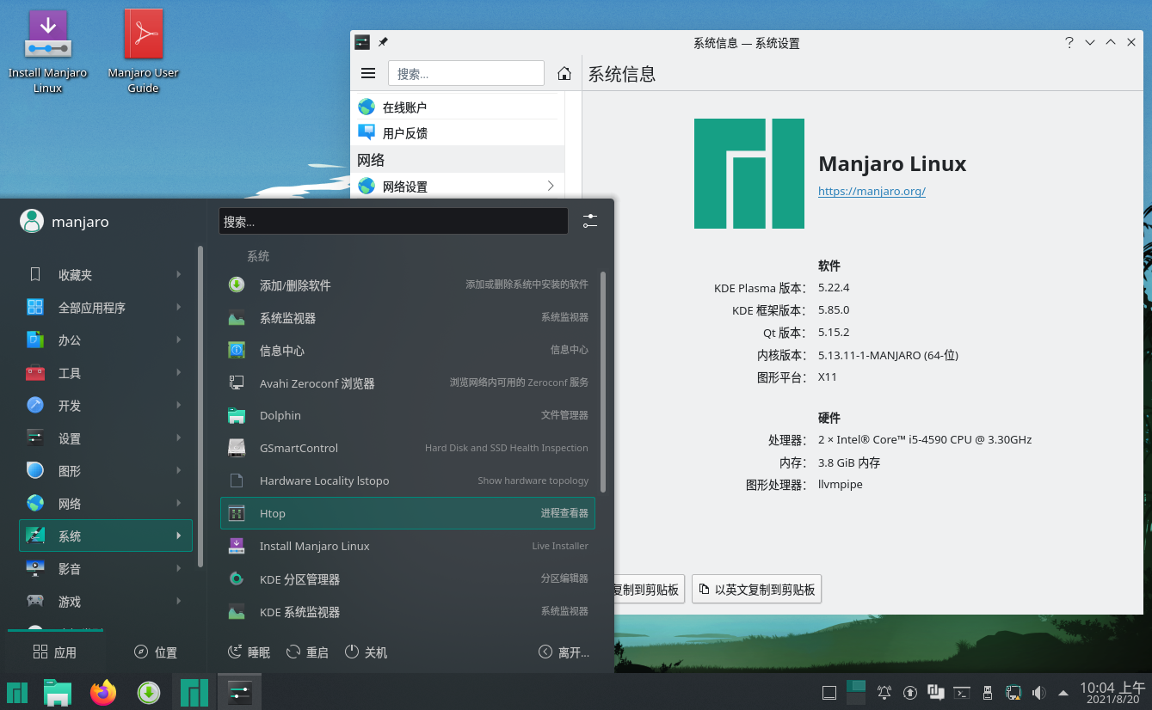Click the System Settings search field

click(x=466, y=74)
